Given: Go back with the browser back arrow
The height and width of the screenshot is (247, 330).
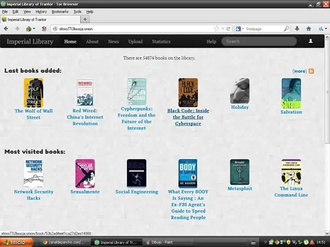Looking at the screenshot, I should [x=6, y=29].
